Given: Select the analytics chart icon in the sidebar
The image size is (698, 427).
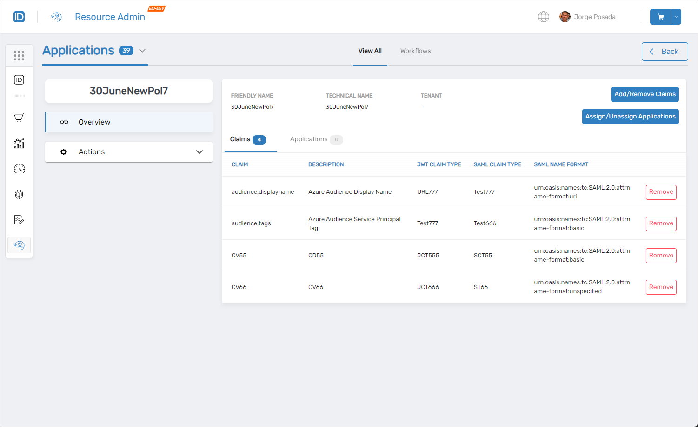Looking at the screenshot, I should point(19,143).
